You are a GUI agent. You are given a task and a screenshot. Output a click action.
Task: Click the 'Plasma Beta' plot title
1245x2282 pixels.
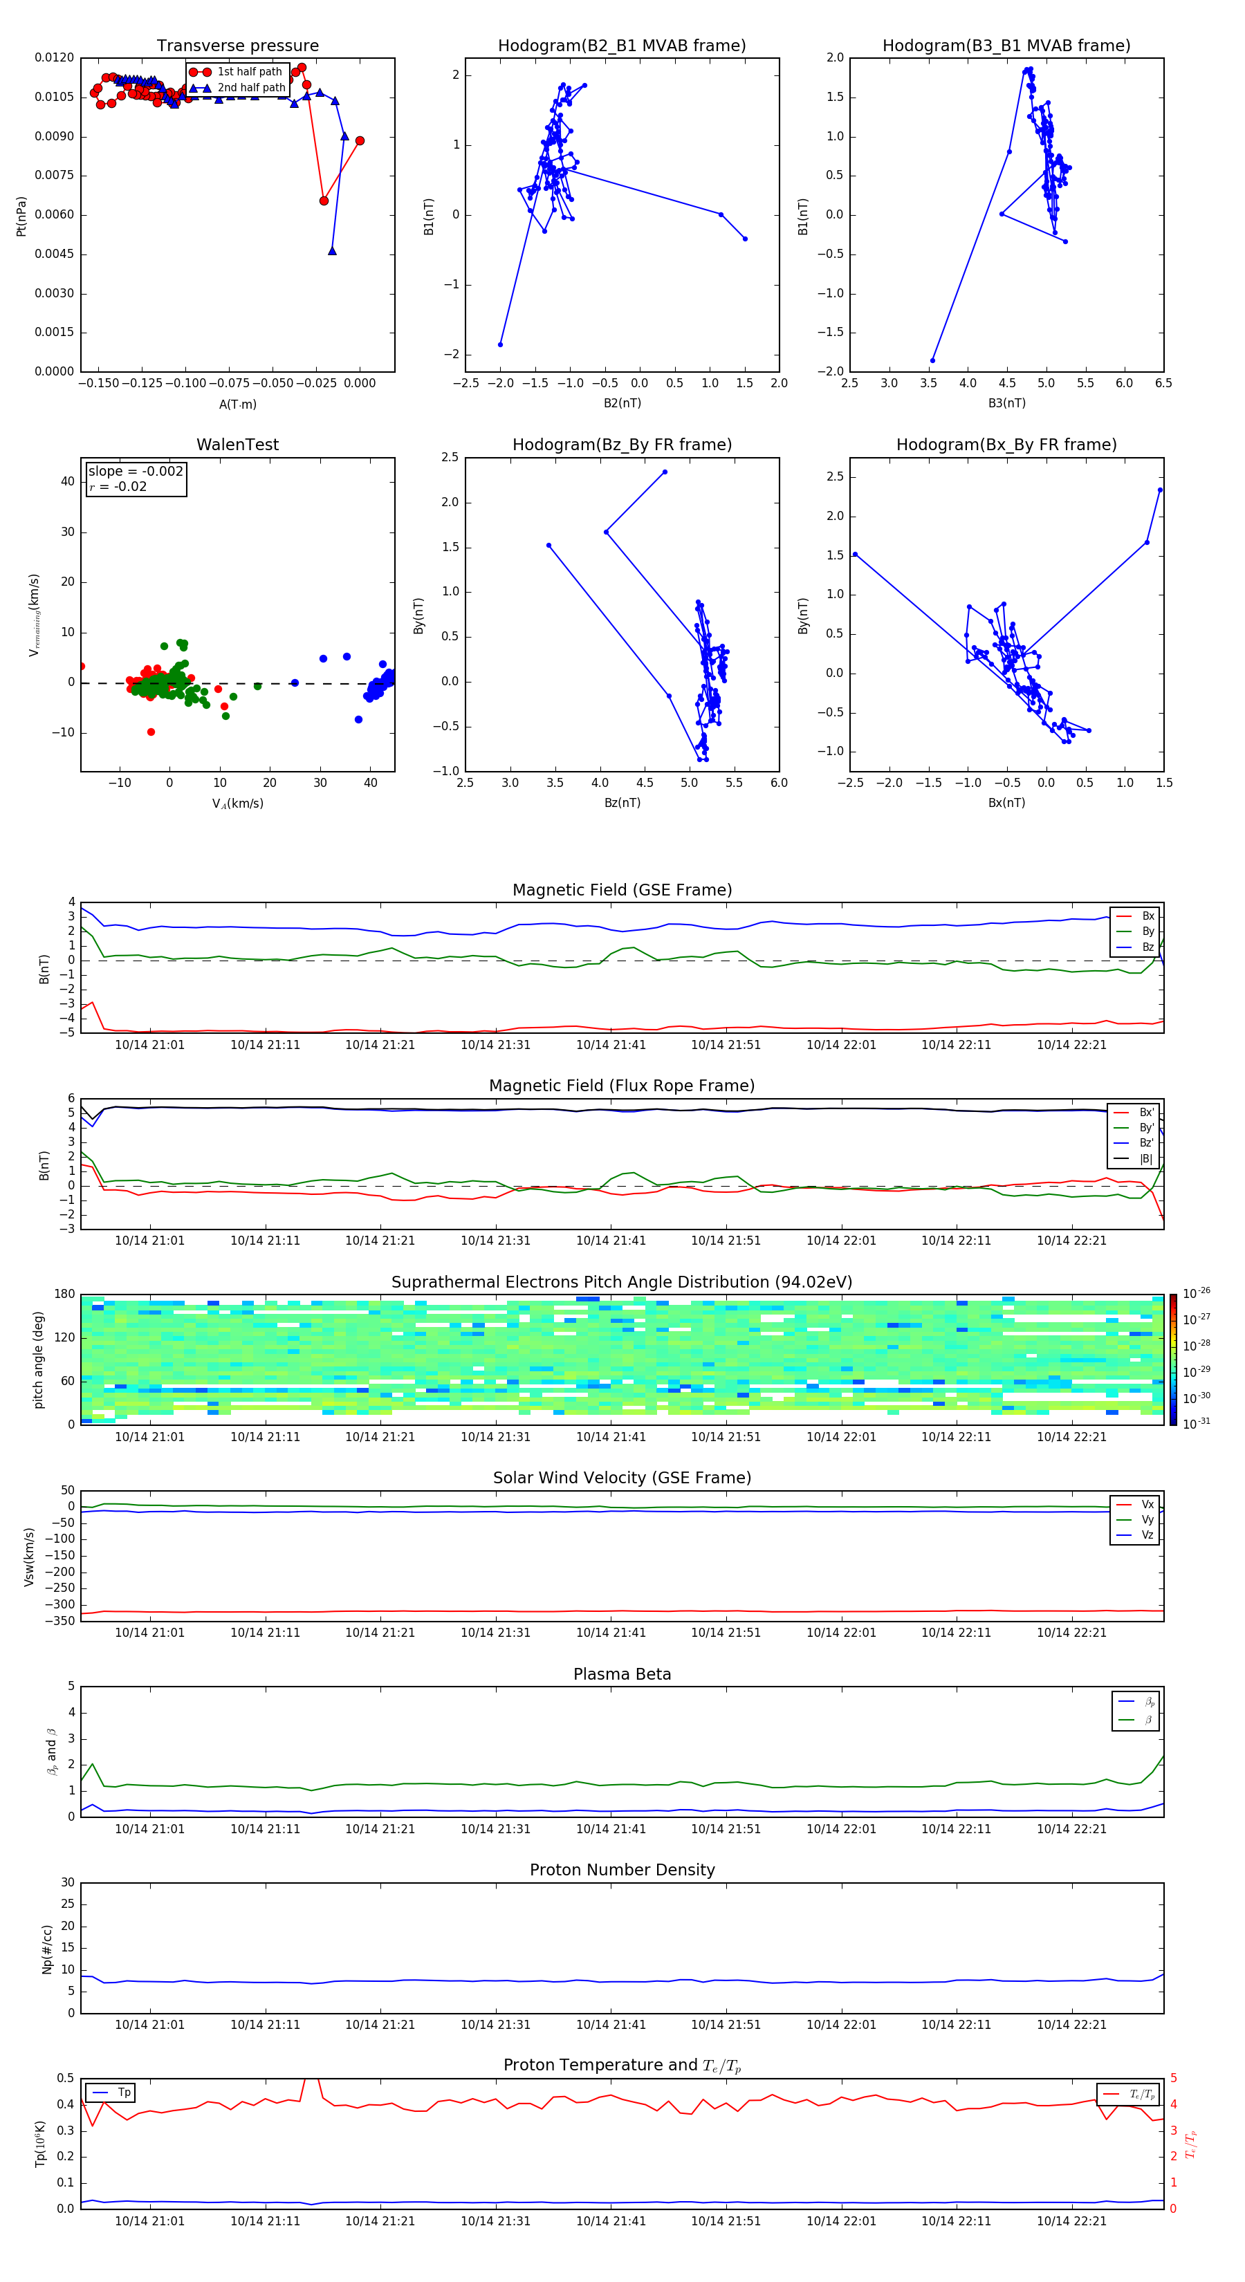[622, 1674]
